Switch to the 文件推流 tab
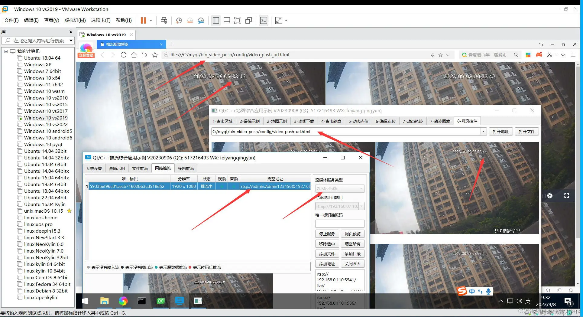This screenshot has width=583, height=317. (140, 168)
